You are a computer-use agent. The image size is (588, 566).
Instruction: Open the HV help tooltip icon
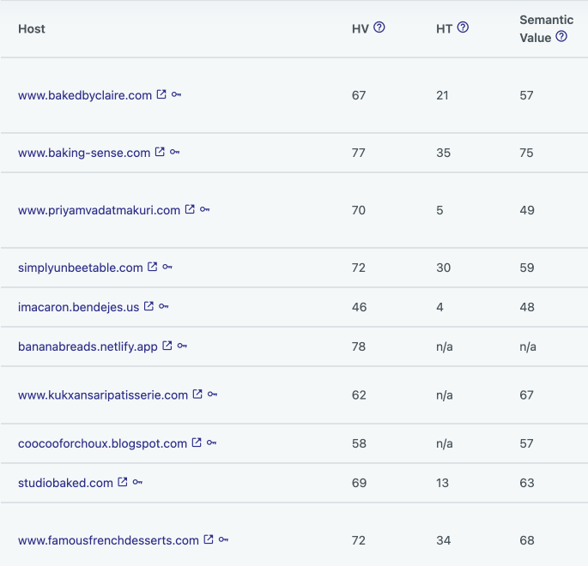379,27
